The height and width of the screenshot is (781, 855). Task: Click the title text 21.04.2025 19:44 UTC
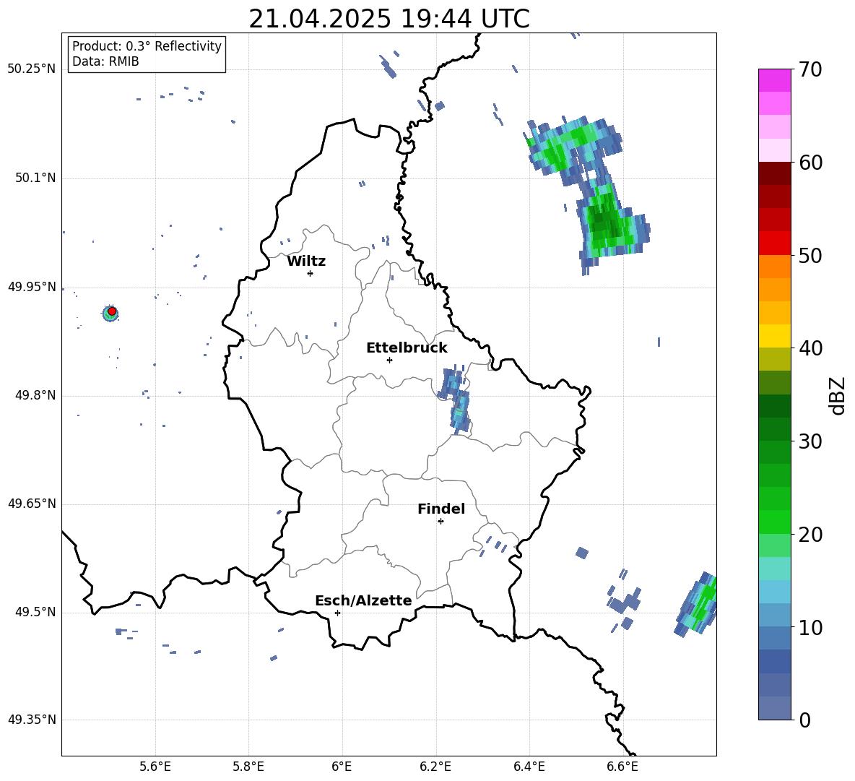tap(389, 19)
